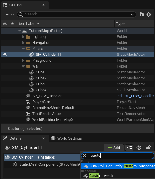Select the PlayerStart actor label
The height and width of the screenshot is (179, 155).
click(x=42, y=102)
